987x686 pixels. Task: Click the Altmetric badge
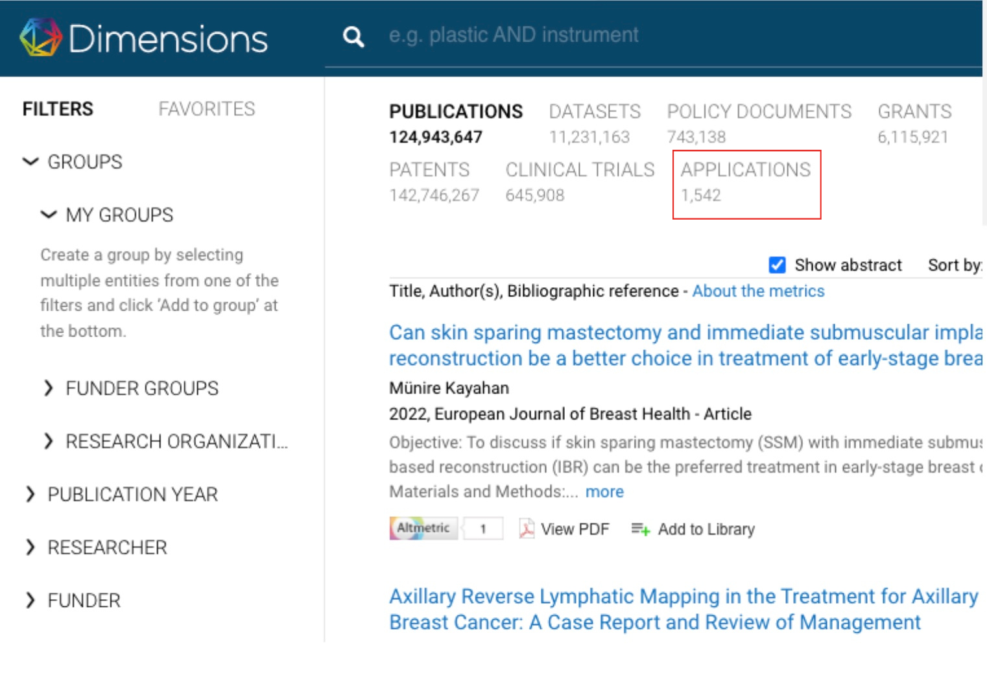tap(423, 528)
